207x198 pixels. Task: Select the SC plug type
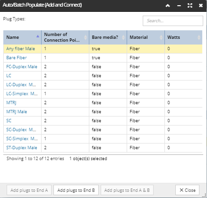click(9, 121)
